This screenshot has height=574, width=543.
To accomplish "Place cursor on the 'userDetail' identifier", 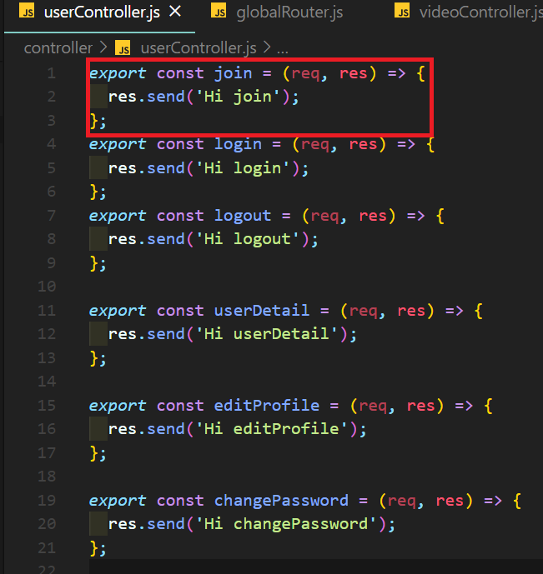I will 262,311.
